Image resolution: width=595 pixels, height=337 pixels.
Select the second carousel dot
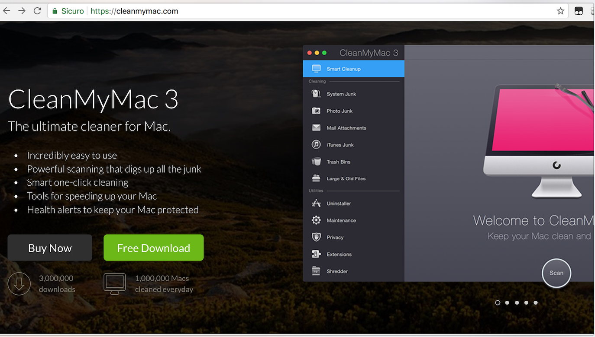coord(507,303)
